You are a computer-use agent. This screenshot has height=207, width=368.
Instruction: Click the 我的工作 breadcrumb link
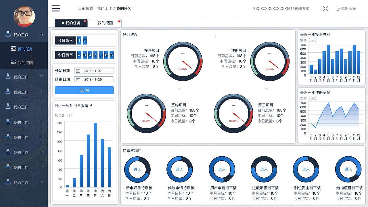pos(104,9)
